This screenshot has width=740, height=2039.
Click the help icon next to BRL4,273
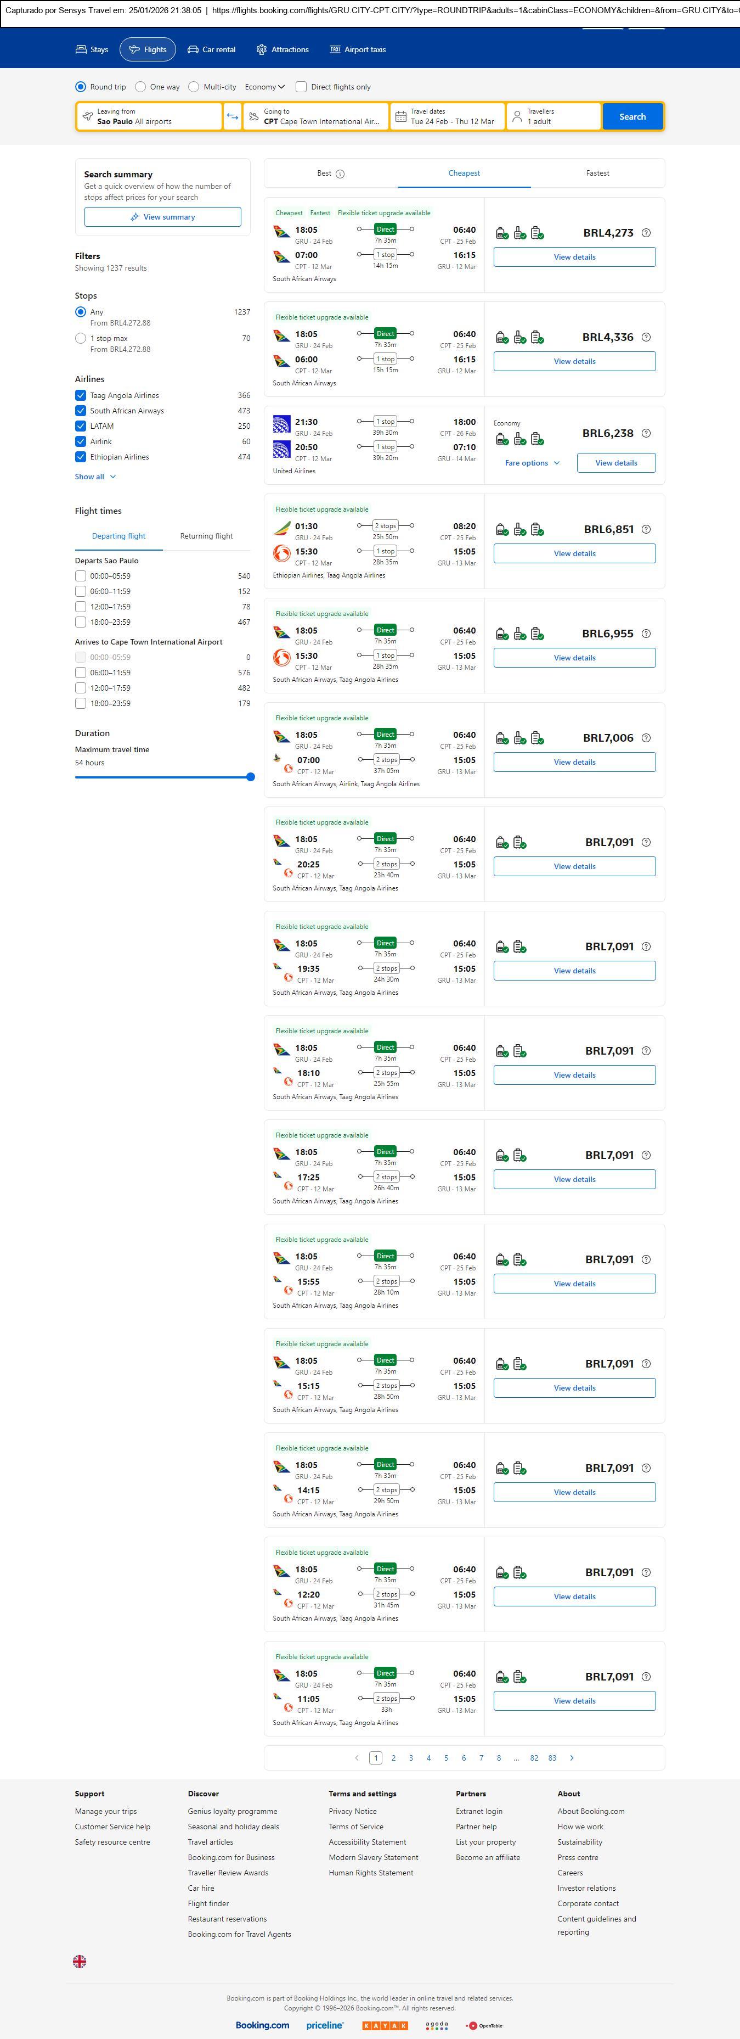click(646, 233)
